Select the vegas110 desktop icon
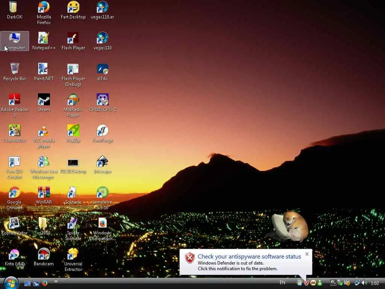Image resolution: width=385 pixels, height=289 pixels. (x=102, y=41)
